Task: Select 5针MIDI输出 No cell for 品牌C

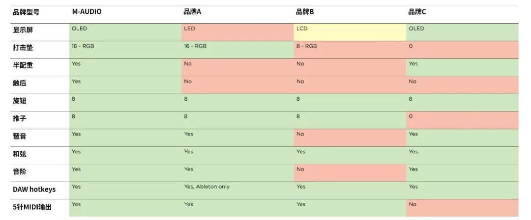Action: 462,208
